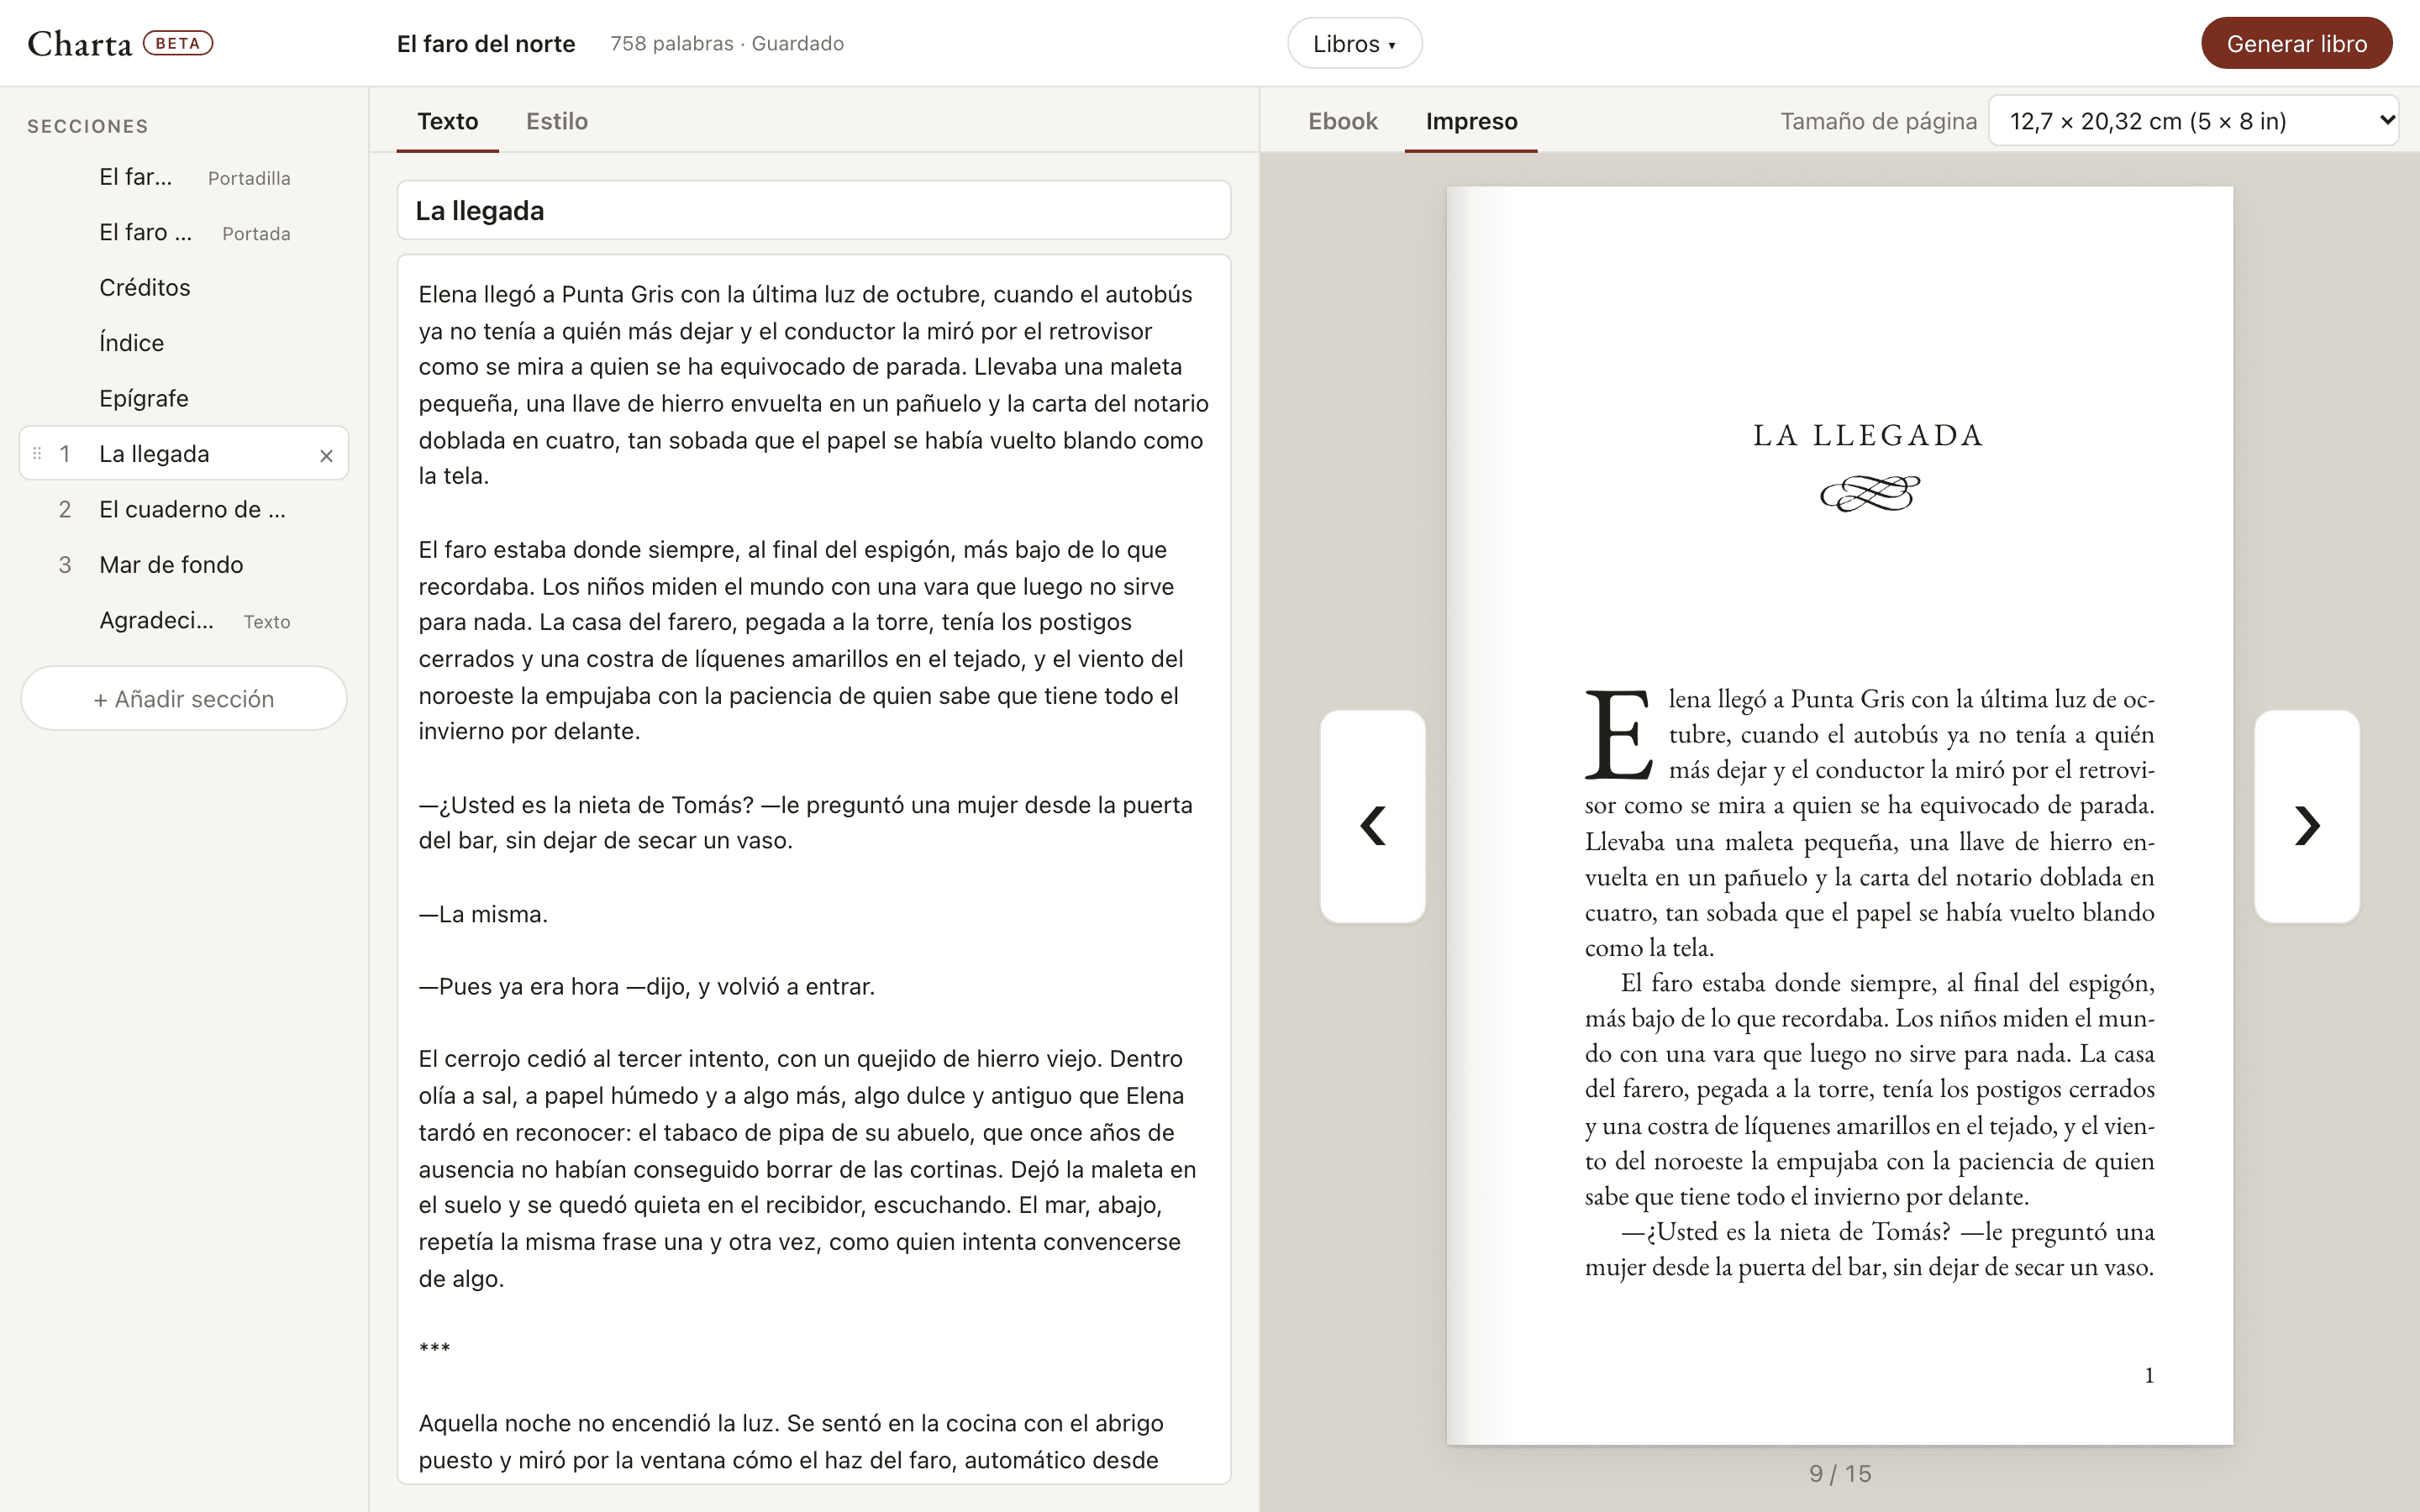
Task: Open the Libros dropdown
Action: point(1354,43)
